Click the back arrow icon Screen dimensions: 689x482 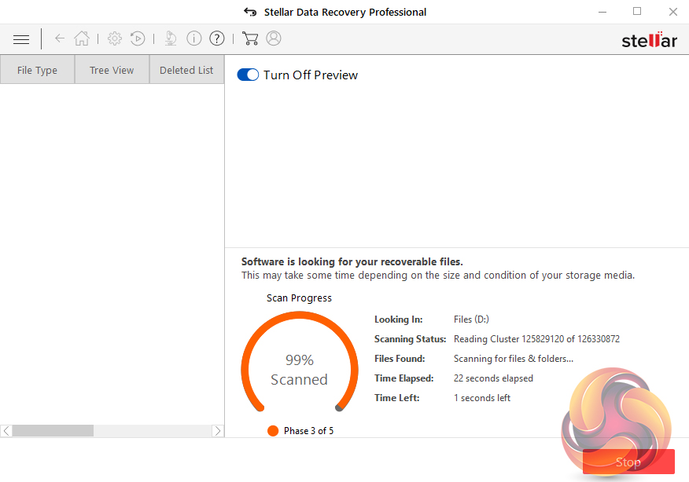pyautogui.click(x=60, y=38)
